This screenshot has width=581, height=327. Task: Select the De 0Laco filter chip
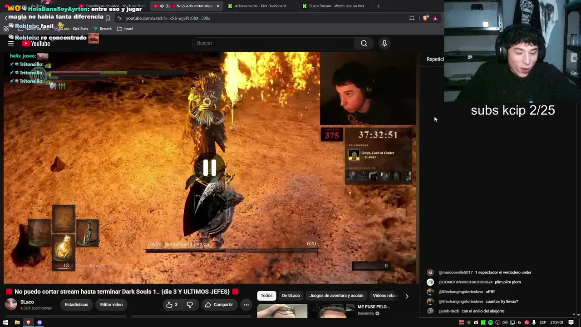[x=291, y=296]
